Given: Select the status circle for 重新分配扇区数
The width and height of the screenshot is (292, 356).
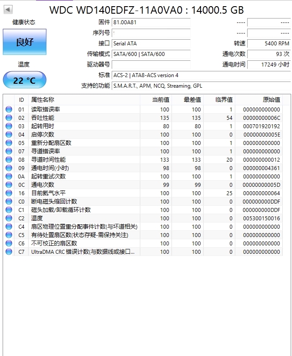Looking at the screenshot, I should coord(9,143).
